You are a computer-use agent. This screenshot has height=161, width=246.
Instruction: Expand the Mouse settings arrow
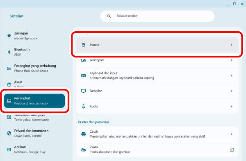pos(232,45)
